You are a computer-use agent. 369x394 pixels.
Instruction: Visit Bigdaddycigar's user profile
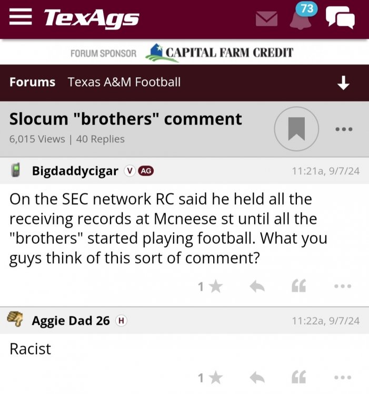point(75,171)
